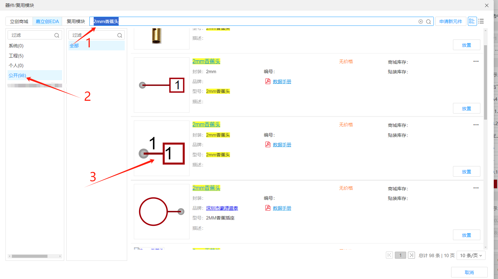Click the 取消 button
Screen dimensions: 498x279
(x=469, y=272)
